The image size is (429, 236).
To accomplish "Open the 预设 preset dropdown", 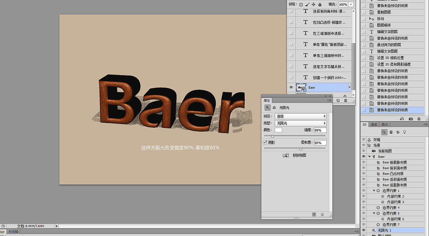I will (301, 116).
